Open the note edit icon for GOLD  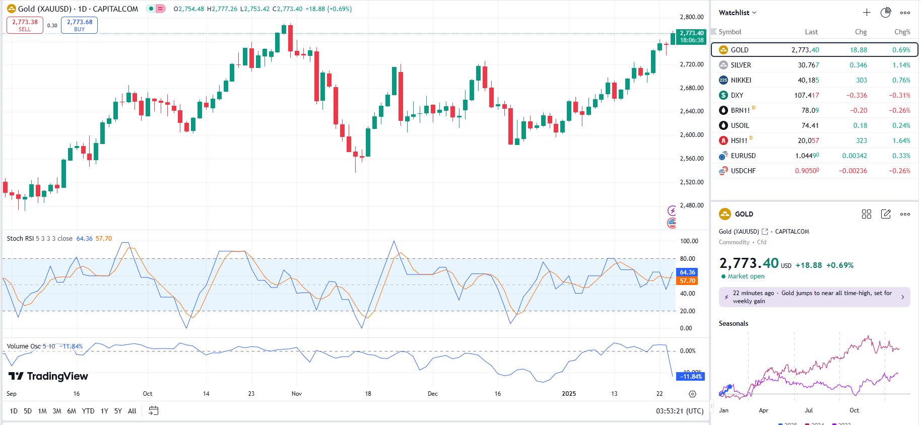click(885, 214)
